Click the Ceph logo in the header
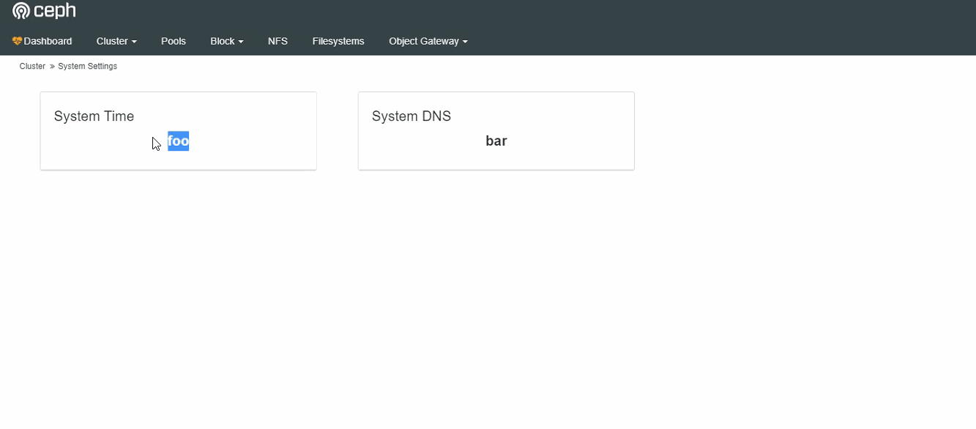 (x=19, y=10)
